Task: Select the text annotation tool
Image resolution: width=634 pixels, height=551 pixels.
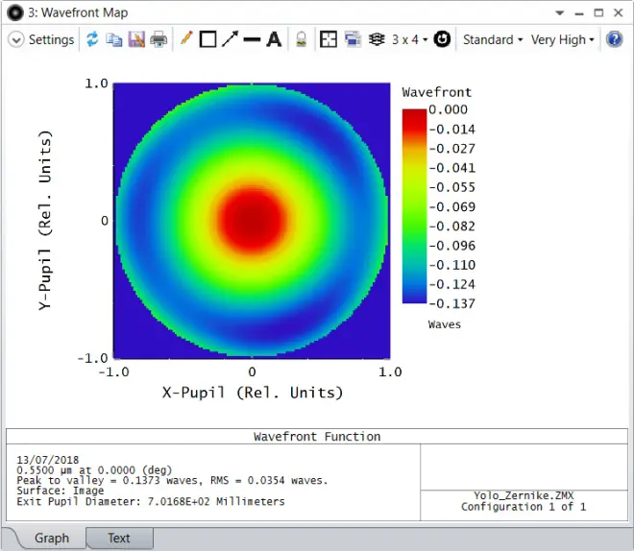Action: (274, 39)
